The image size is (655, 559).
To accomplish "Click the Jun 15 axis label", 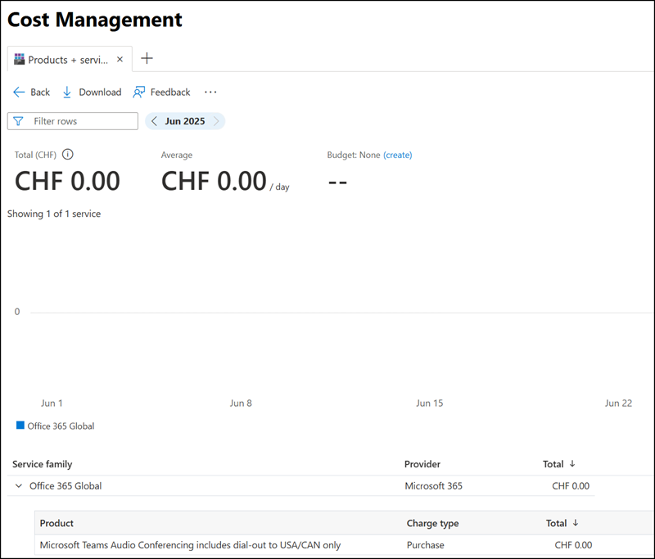I will click(x=429, y=403).
